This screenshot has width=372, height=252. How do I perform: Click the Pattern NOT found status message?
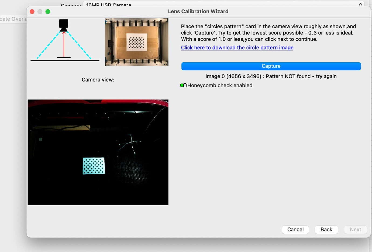point(271,76)
